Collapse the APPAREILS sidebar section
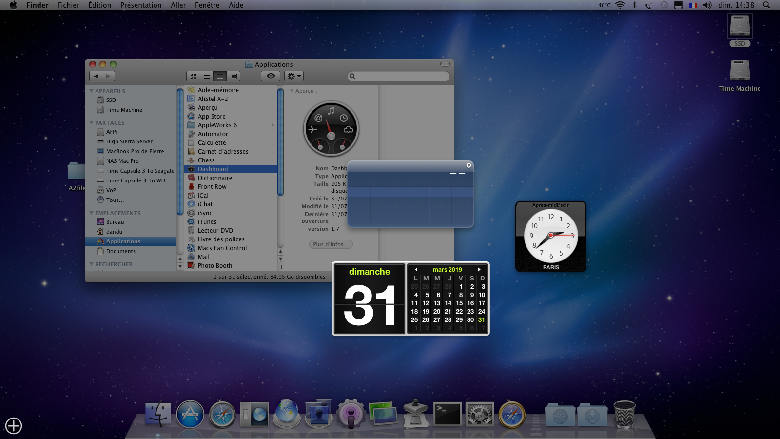 coord(91,91)
